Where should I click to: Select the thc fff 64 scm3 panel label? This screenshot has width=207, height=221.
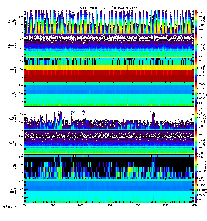(12, 143)
